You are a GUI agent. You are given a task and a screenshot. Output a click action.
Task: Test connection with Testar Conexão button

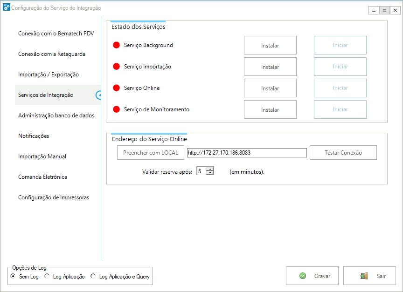pos(343,153)
